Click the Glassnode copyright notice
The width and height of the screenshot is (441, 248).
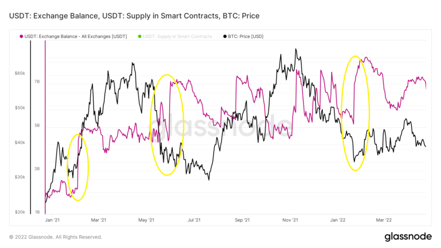[x=56, y=237]
